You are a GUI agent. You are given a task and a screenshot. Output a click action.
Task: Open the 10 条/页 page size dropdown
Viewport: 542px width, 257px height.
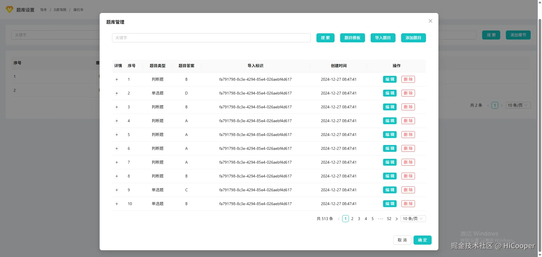pos(413,219)
